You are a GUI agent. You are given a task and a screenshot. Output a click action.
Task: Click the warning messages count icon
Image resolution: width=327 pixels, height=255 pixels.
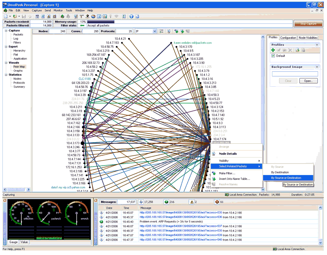[x=191, y=202]
